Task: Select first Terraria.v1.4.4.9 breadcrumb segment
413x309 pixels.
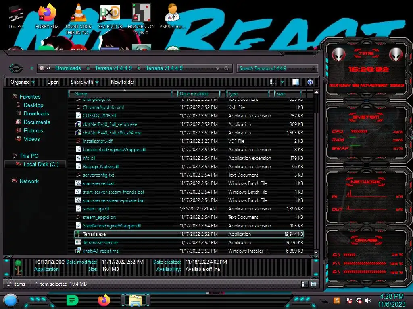Action: pos(113,68)
